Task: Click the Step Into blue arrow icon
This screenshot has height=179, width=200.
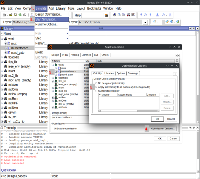Action: tap(141, 15)
